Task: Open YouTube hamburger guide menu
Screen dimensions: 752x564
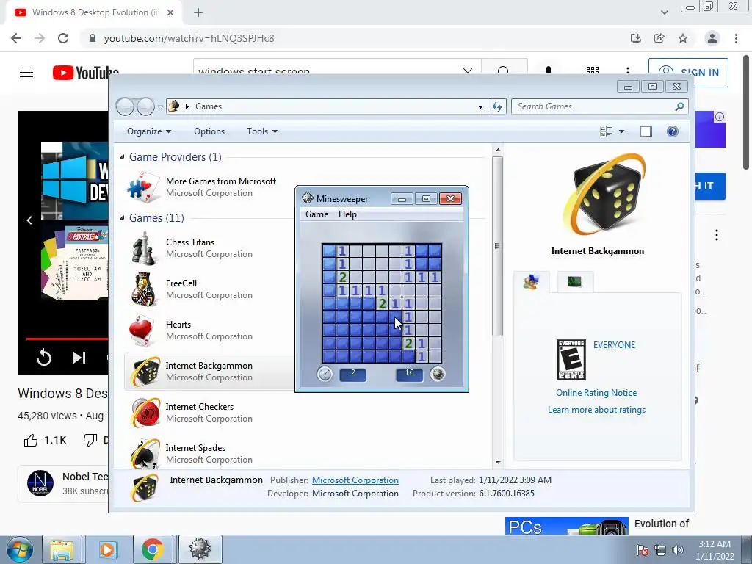Action: 26,73
